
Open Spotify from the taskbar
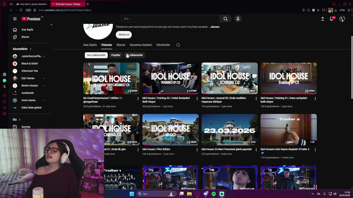pyautogui.click(x=214, y=194)
